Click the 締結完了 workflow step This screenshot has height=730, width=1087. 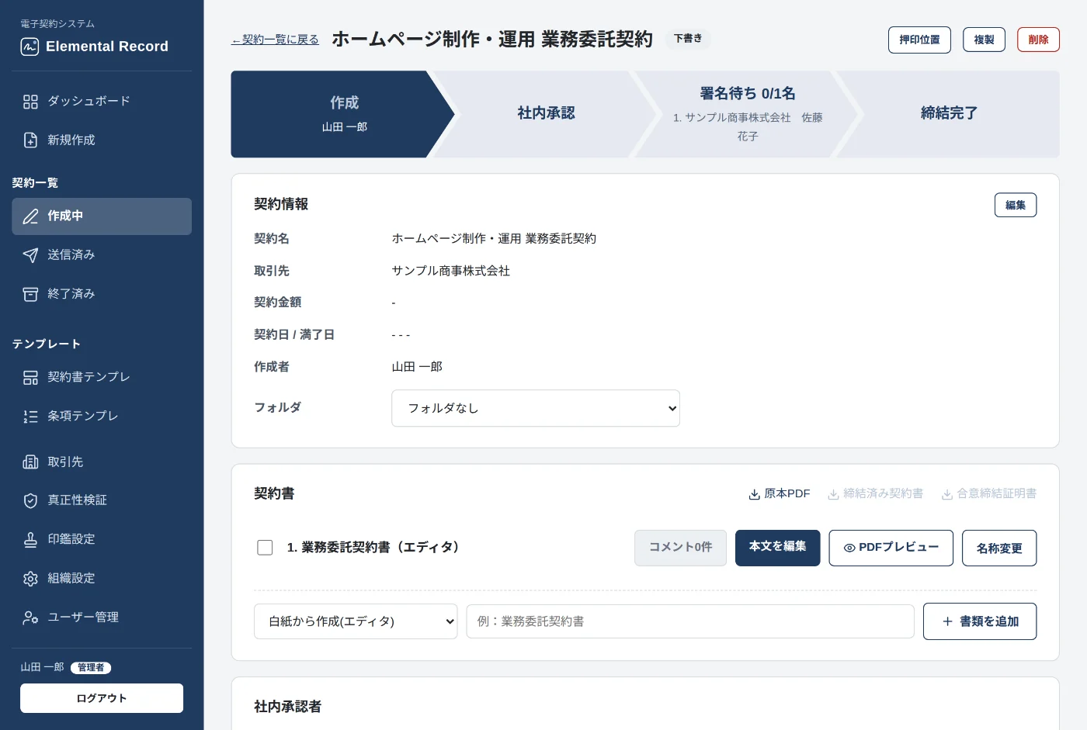pos(949,114)
